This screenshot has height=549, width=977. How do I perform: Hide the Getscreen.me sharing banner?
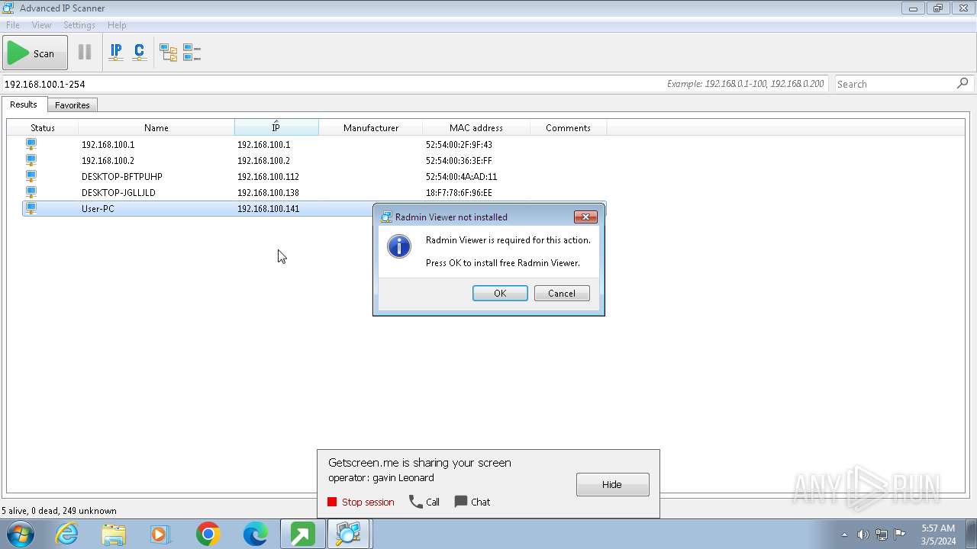coord(613,484)
